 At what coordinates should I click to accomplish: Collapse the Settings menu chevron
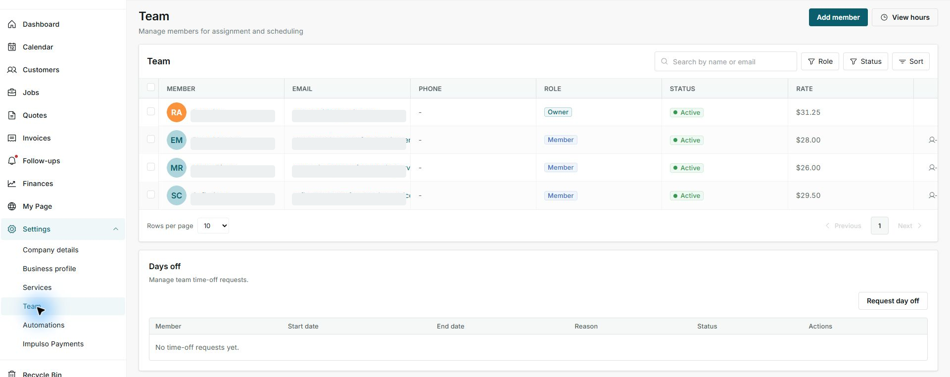(x=115, y=229)
